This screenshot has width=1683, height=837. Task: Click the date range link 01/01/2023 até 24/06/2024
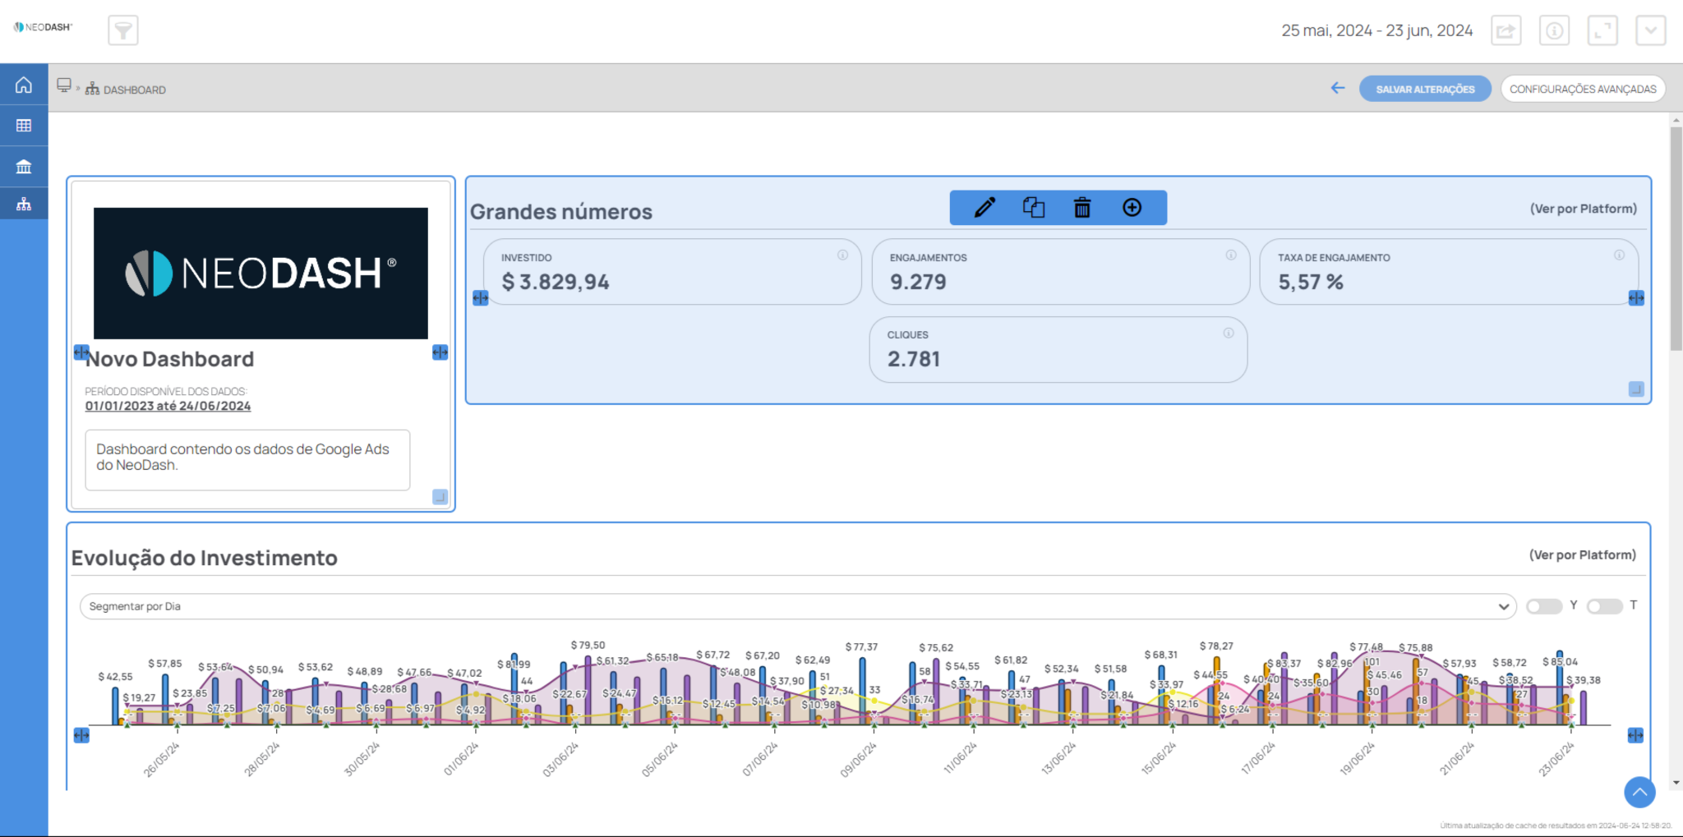[168, 405]
